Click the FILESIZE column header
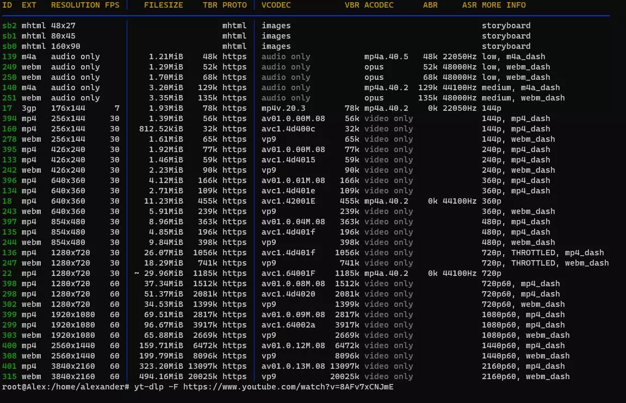 [163, 5]
